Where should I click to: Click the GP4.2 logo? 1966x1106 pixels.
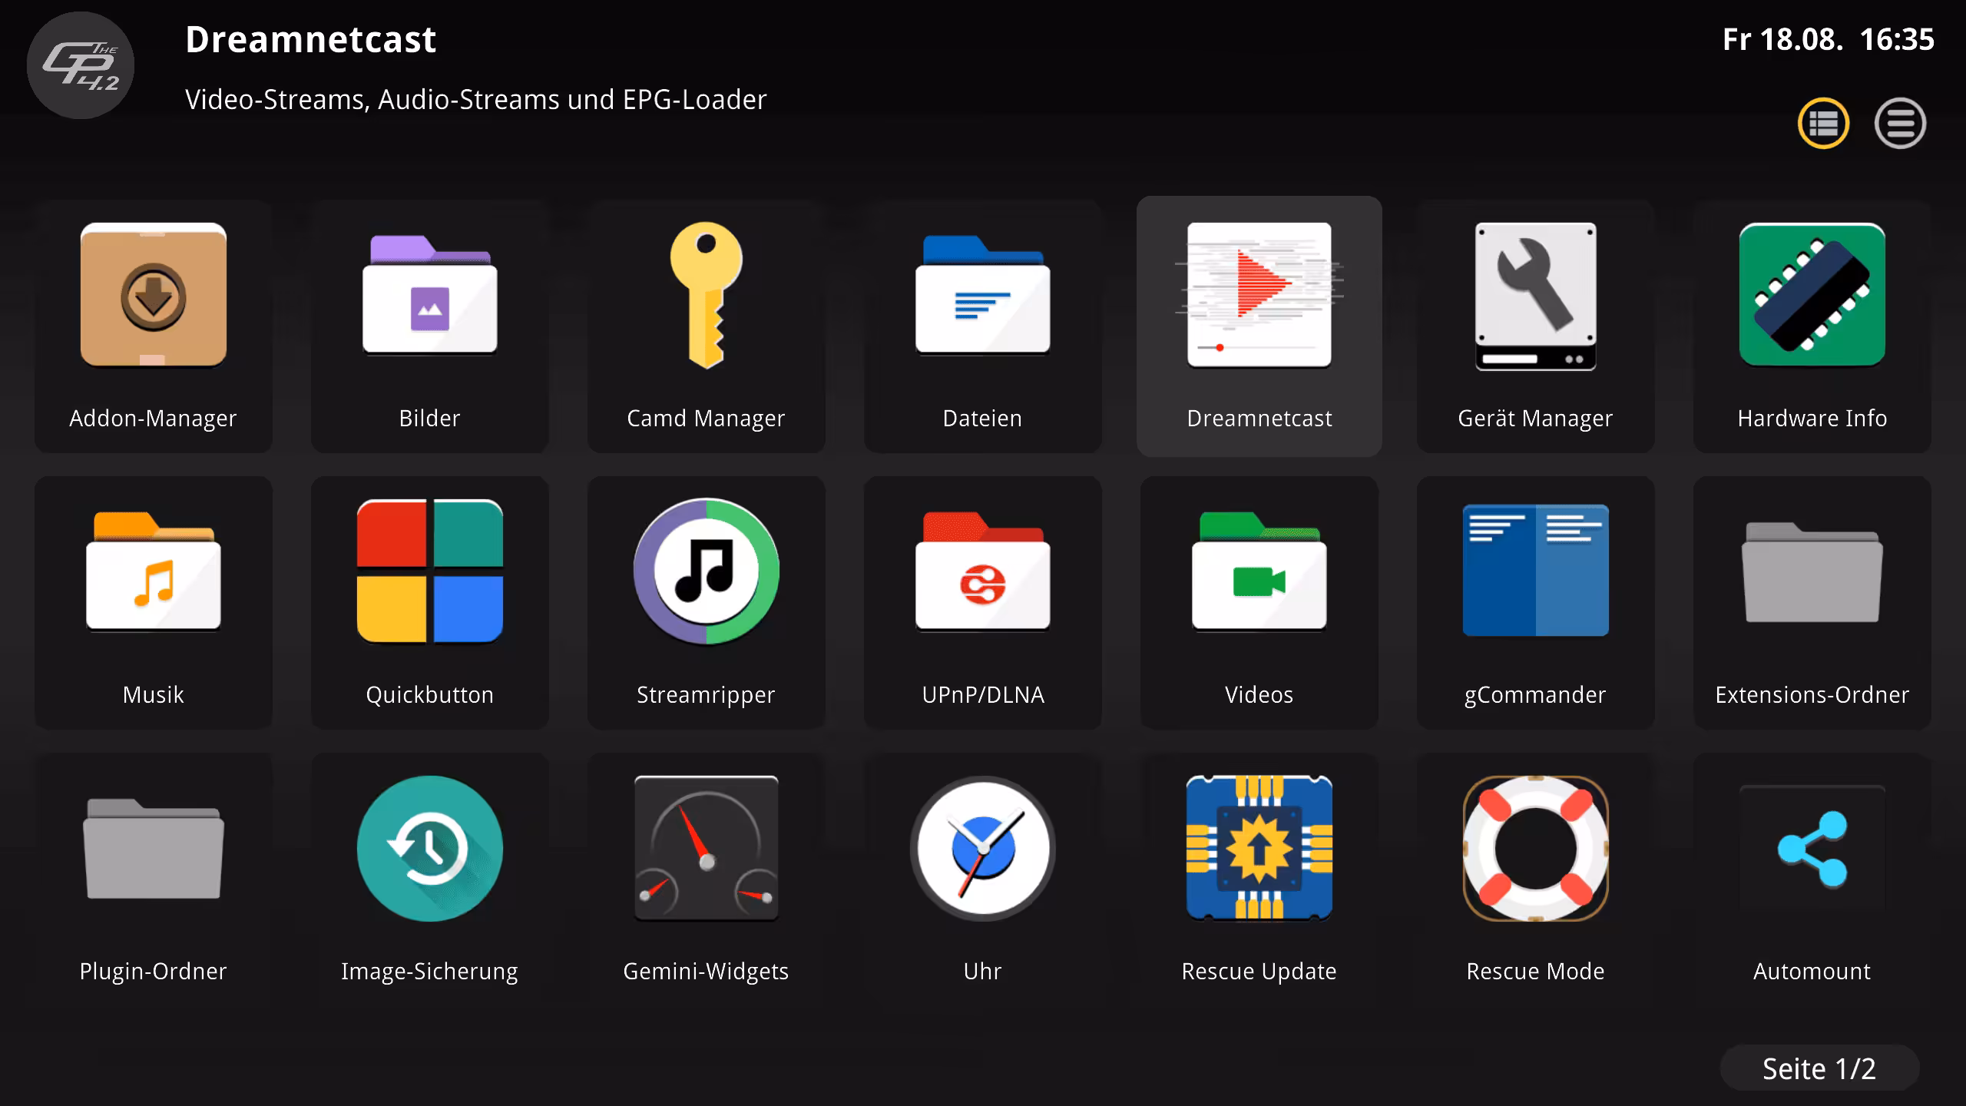click(80, 65)
